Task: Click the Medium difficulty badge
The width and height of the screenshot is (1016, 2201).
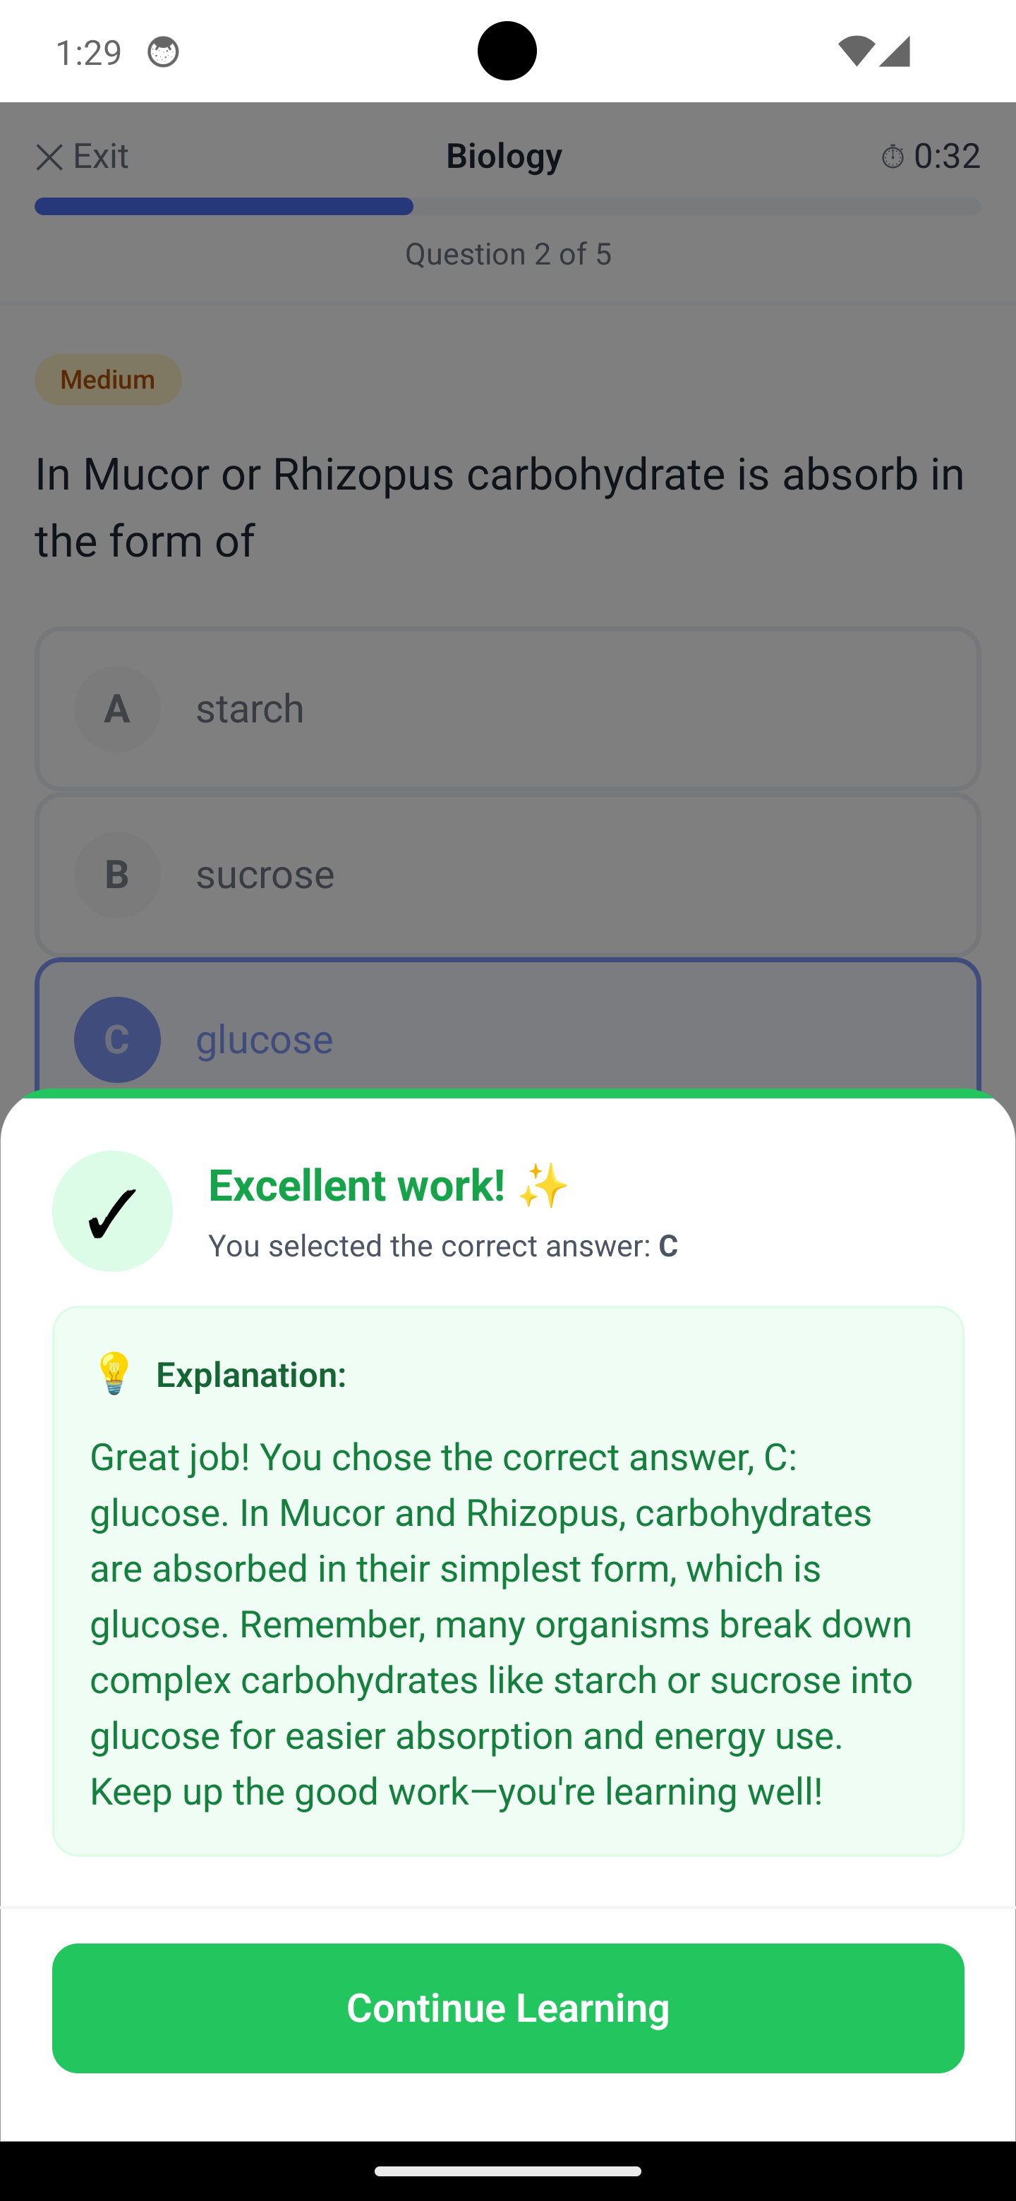Action: coord(108,380)
